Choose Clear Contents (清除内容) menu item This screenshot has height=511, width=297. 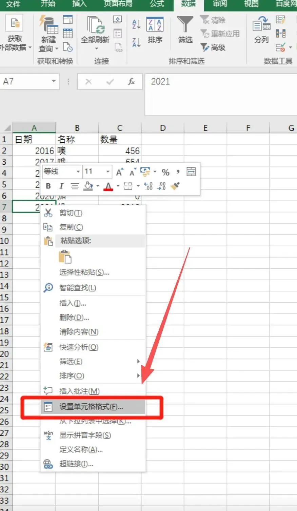(93, 332)
